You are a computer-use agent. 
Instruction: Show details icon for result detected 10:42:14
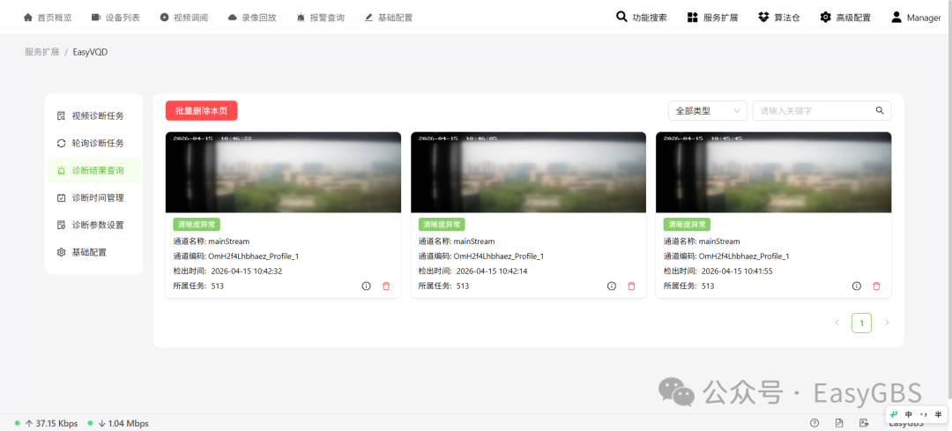[612, 286]
